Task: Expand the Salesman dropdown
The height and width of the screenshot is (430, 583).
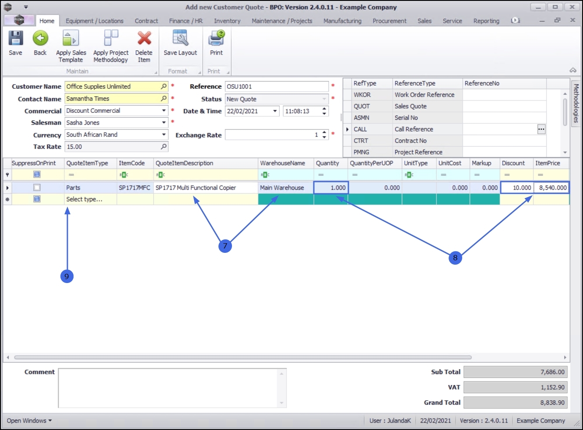Action: (164, 122)
